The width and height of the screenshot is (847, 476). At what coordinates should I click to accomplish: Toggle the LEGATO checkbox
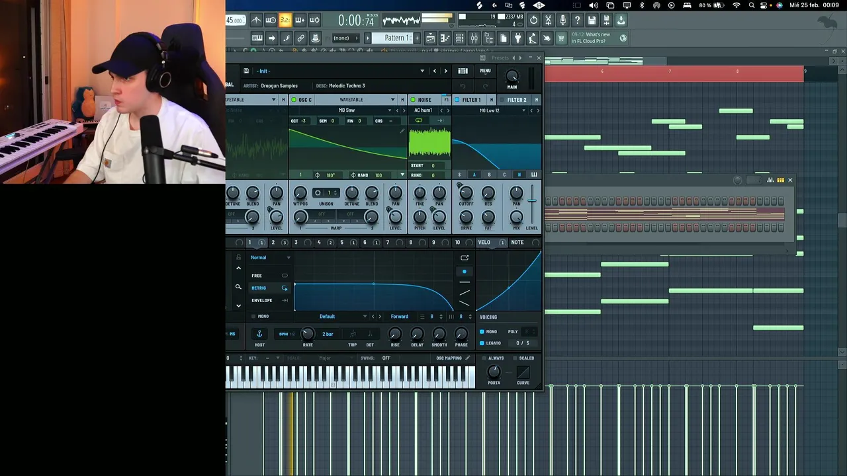click(482, 343)
